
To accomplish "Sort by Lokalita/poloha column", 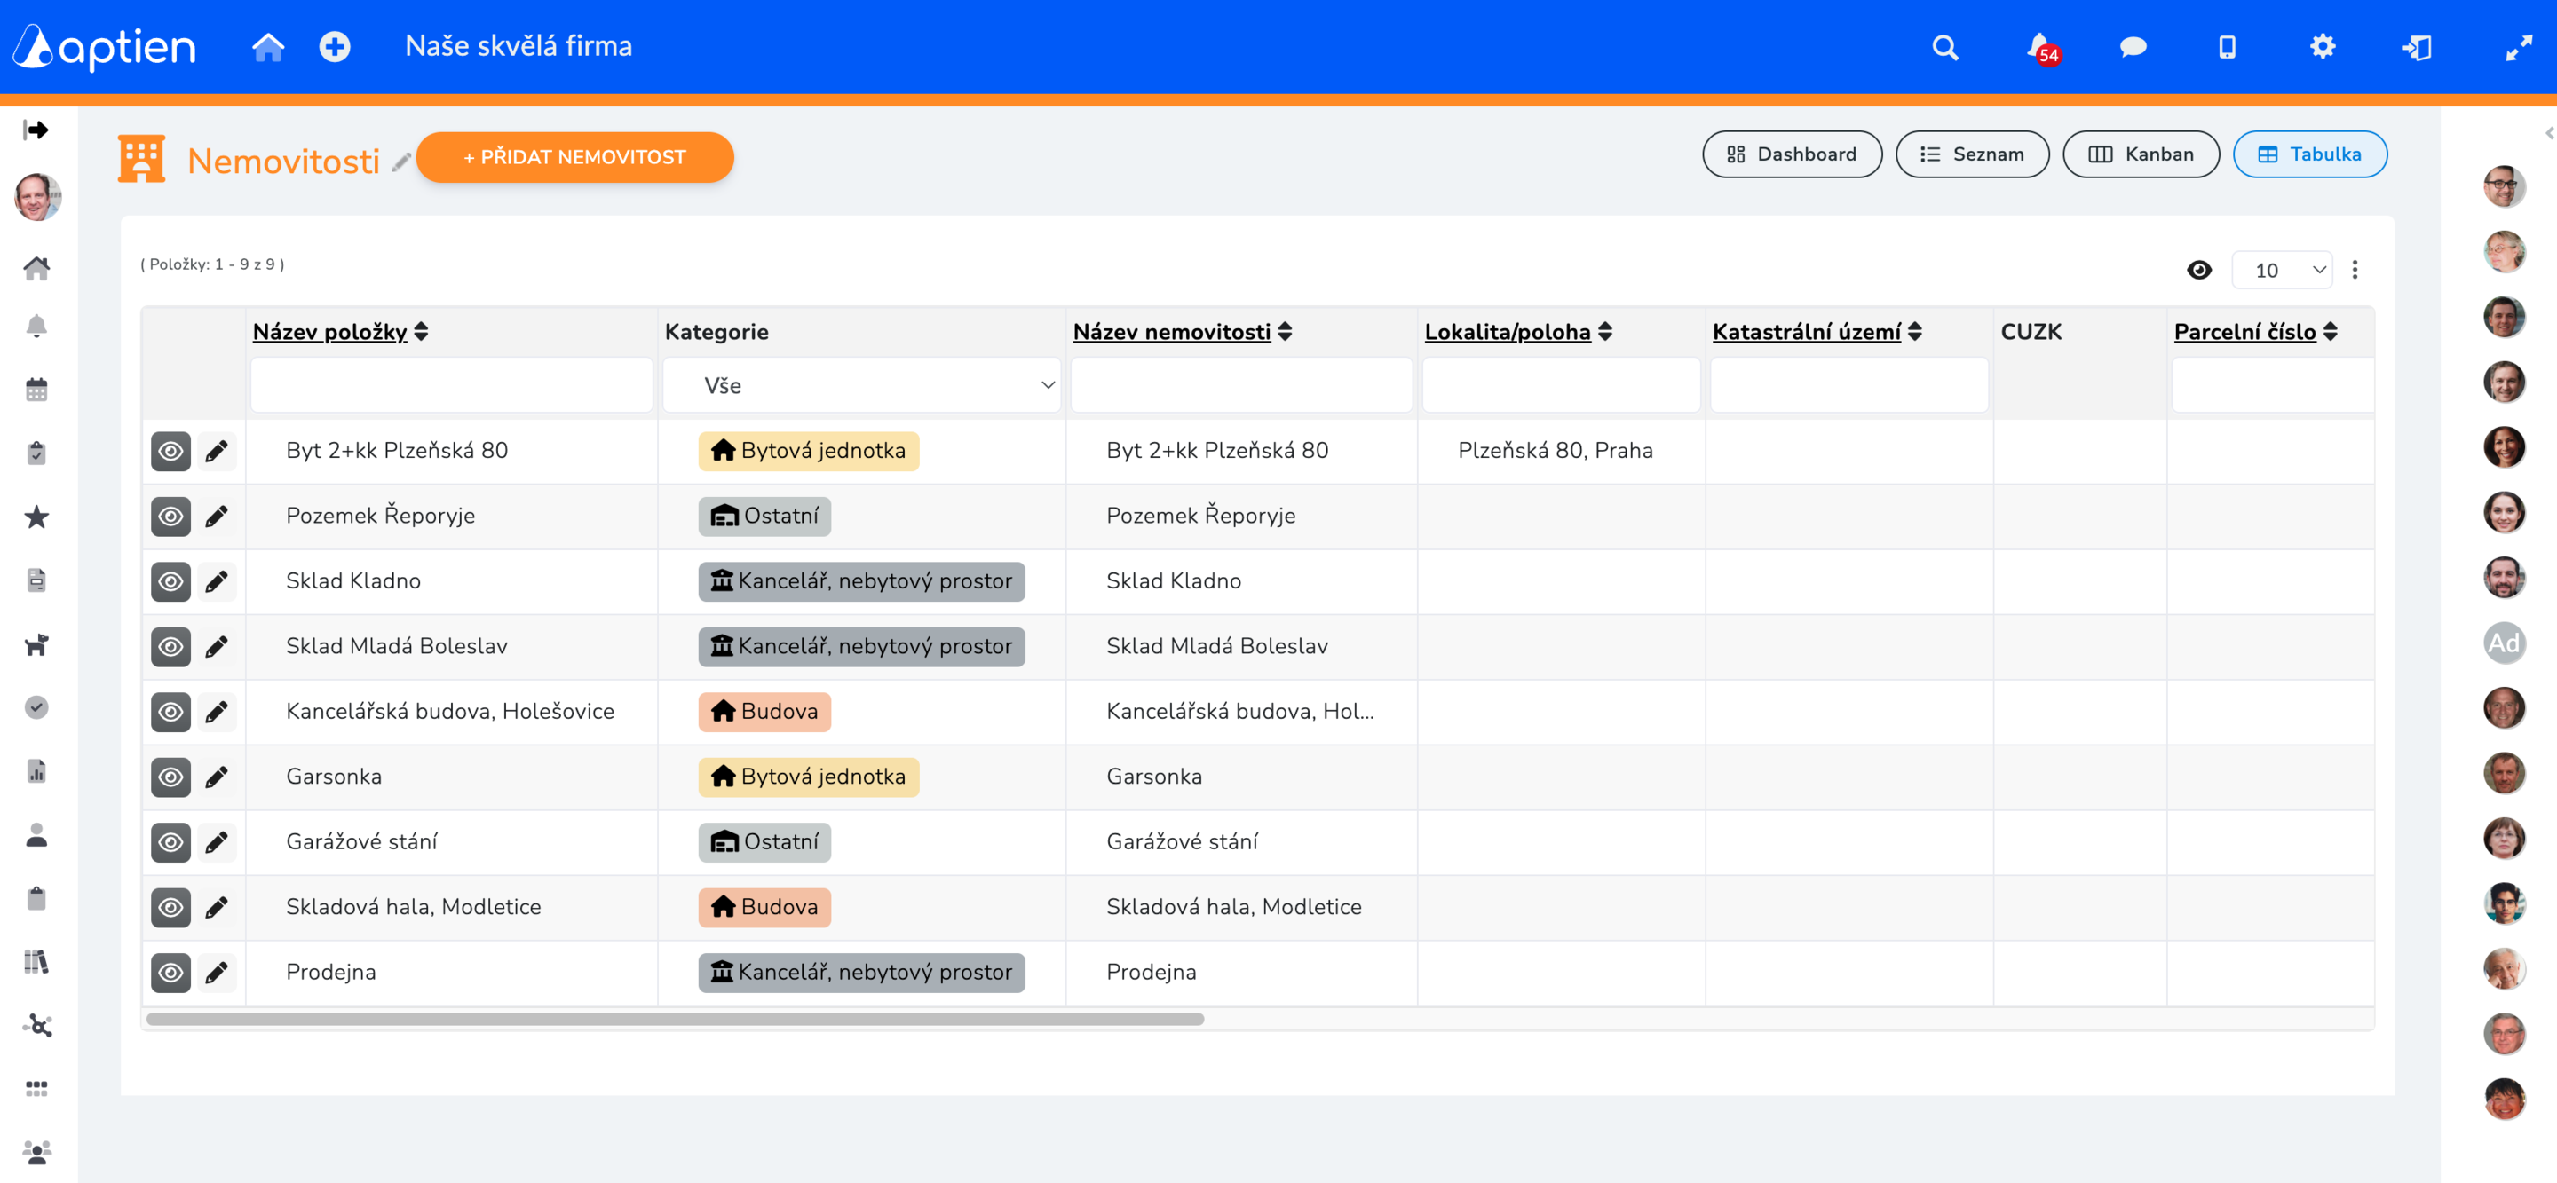I will pos(1517,332).
